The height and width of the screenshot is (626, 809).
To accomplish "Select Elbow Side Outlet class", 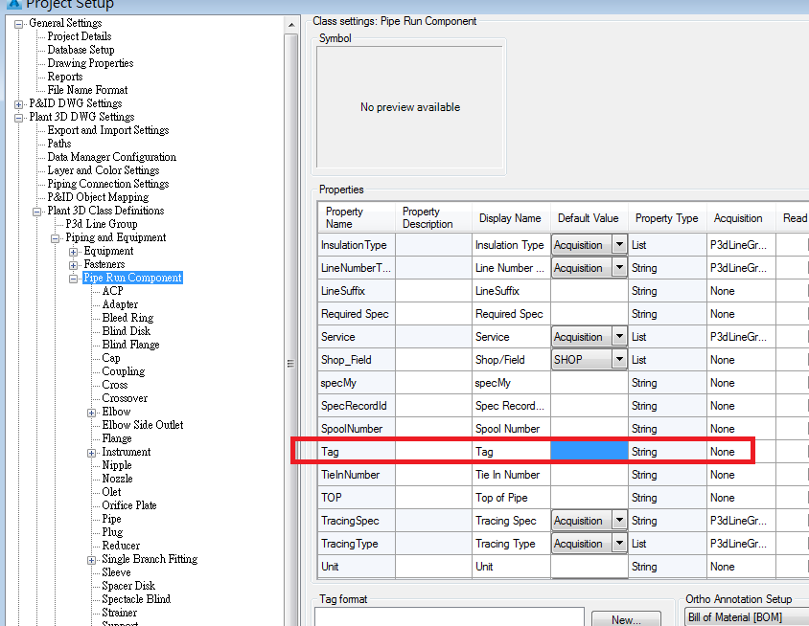I will click(143, 425).
